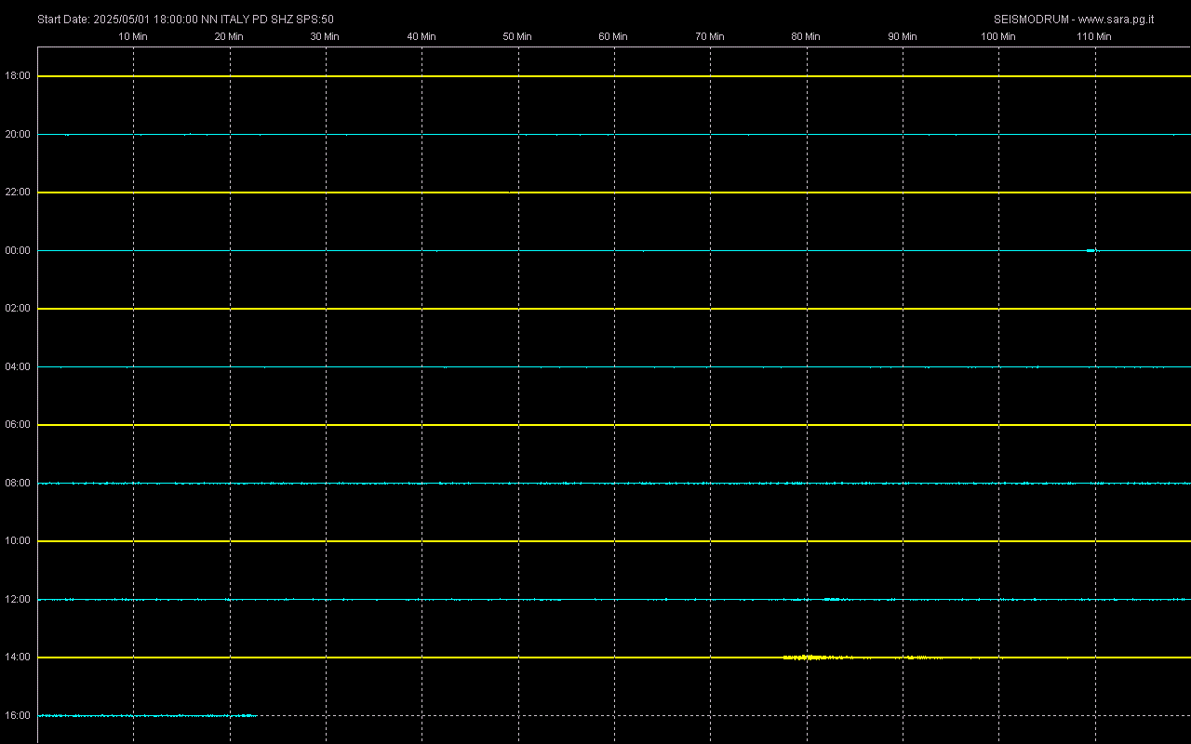The height and width of the screenshot is (744, 1191).
Task: Click the 16:00 time label
Action: click(19, 715)
